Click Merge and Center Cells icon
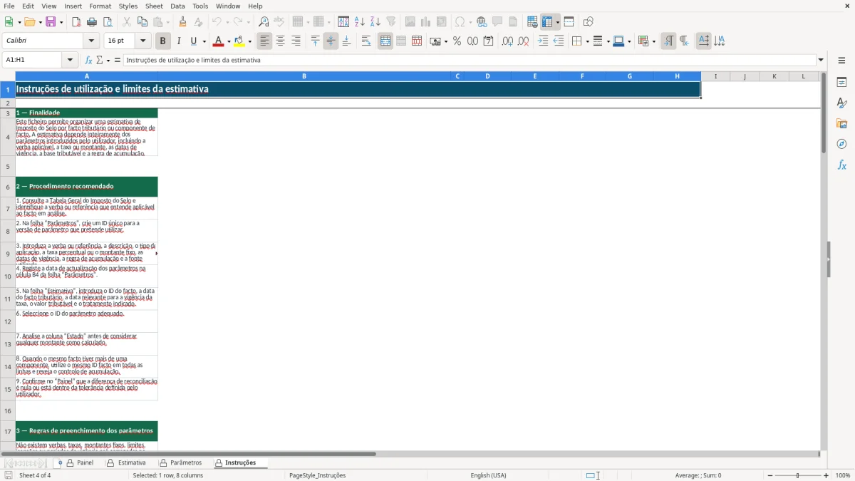This screenshot has width=855, height=481. tap(385, 41)
